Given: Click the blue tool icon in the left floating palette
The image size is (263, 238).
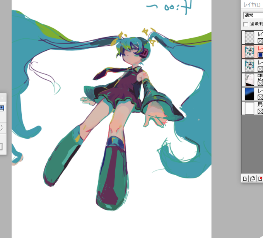Looking at the screenshot, I should tap(2, 108).
